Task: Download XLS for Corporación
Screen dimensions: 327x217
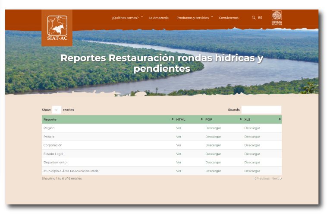Action: click(x=252, y=145)
